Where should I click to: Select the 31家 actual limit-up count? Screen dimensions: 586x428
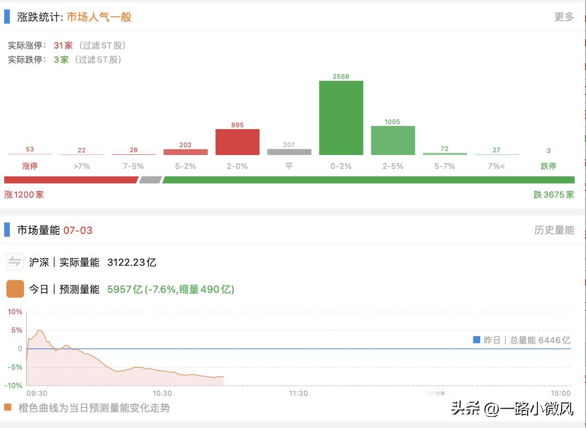tap(63, 46)
